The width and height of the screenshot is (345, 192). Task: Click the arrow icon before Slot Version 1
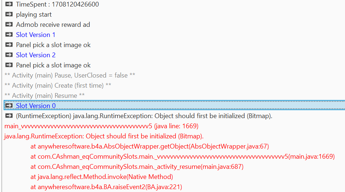point(9,35)
